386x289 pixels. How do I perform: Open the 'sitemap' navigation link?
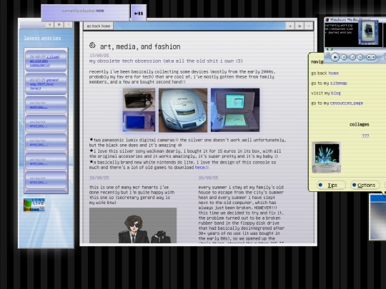[x=339, y=83]
